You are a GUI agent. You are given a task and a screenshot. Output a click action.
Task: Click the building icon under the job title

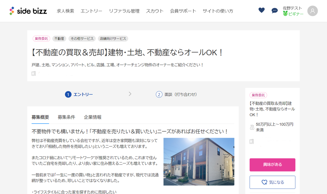[33, 74]
